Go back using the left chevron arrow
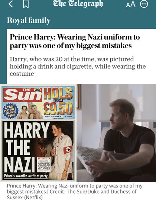Image resolution: width=156 pixels, height=204 pixels. tap(11, 4)
